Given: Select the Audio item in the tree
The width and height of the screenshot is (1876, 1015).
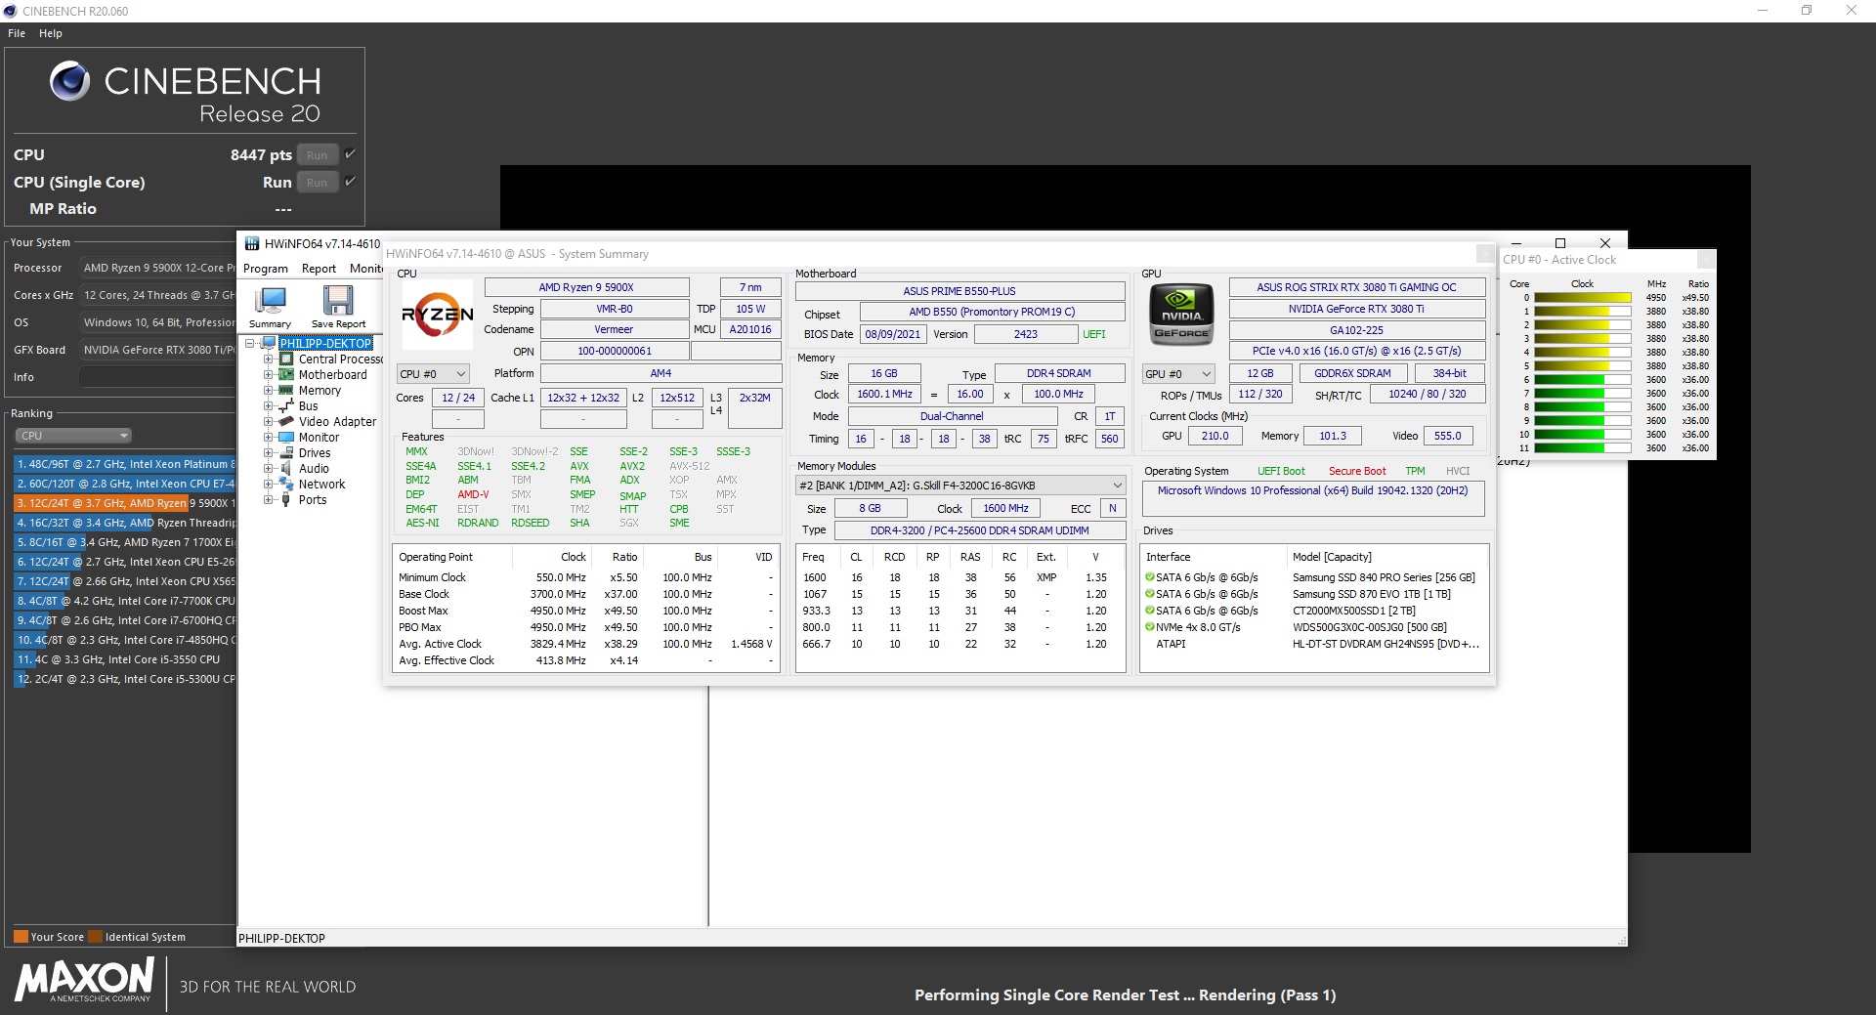Looking at the screenshot, I should [x=314, y=468].
